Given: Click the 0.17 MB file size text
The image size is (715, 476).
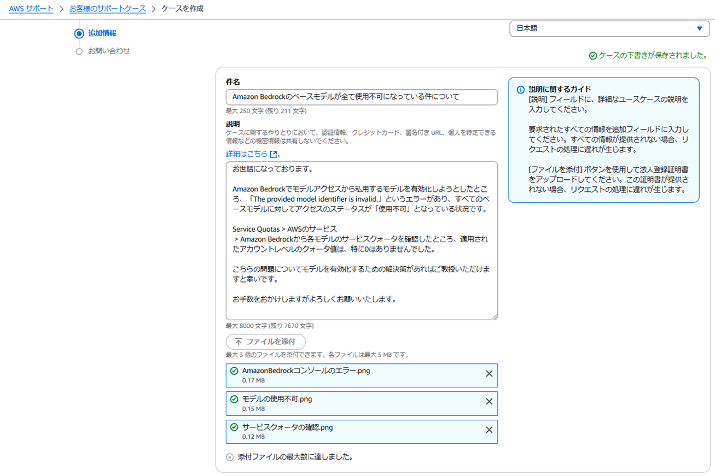Looking at the screenshot, I should (x=253, y=380).
